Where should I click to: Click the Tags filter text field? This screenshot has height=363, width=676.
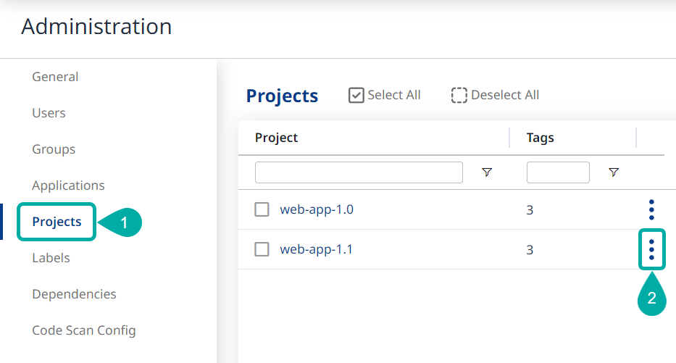(x=558, y=172)
